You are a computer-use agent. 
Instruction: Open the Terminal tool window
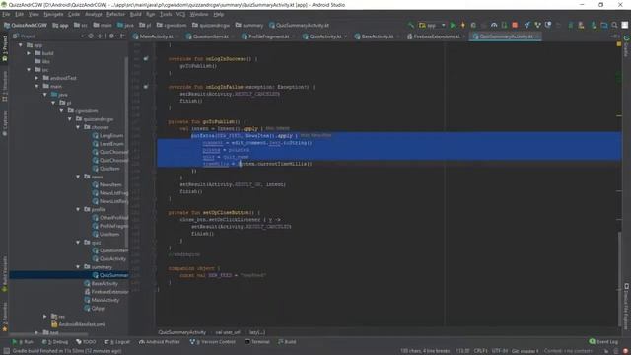pyautogui.click(x=257, y=342)
